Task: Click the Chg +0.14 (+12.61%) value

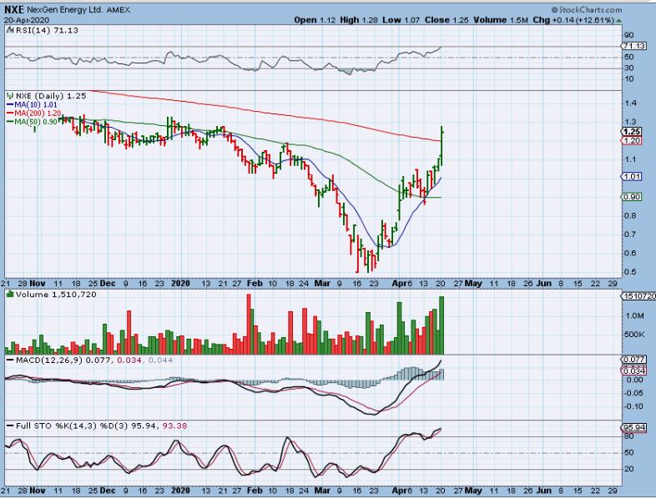Action: (573, 20)
